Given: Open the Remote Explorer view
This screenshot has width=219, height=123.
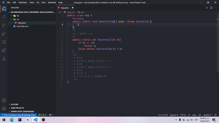Looking at the screenshot, I should (x=4, y=42).
